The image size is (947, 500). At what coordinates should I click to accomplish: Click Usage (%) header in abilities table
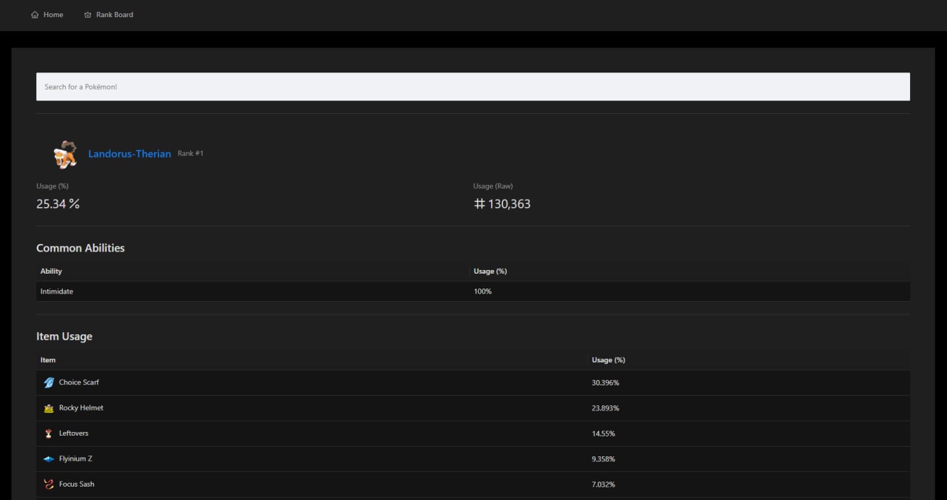pyautogui.click(x=490, y=271)
